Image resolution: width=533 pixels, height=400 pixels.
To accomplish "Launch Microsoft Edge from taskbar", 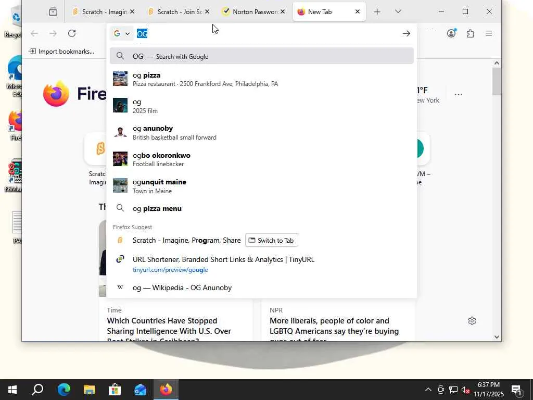I will [x=64, y=390].
